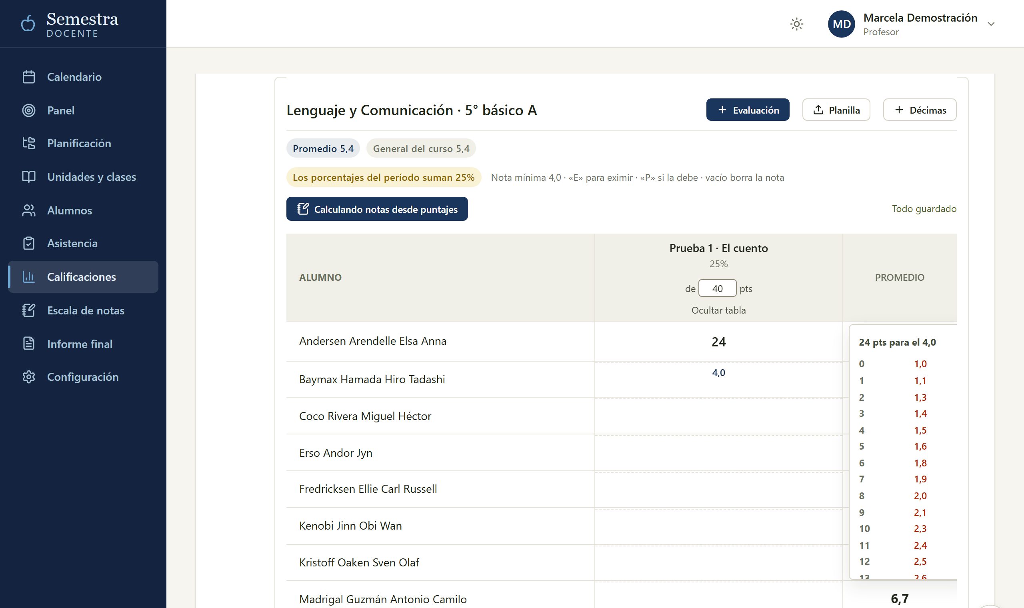Click the plus icon on the Décimas button
The width and height of the screenshot is (1024, 608).
click(899, 110)
